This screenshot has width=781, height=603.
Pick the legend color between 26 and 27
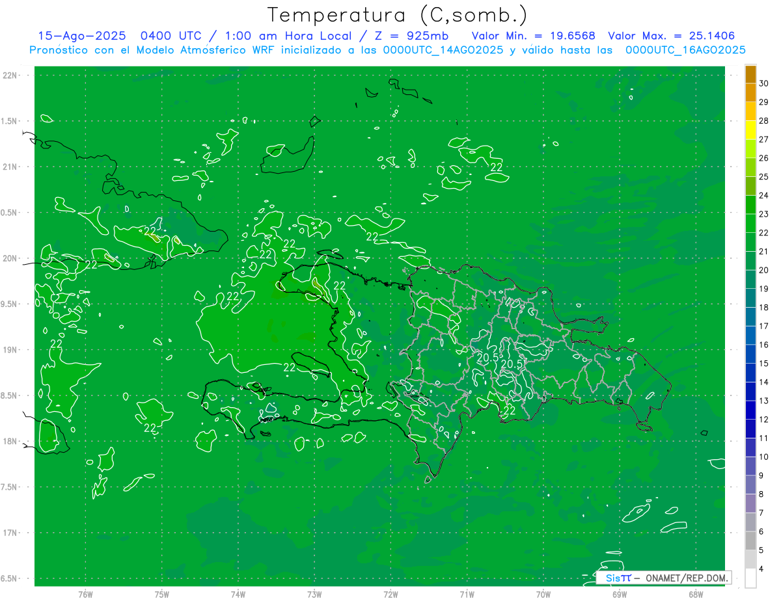point(750,148)
